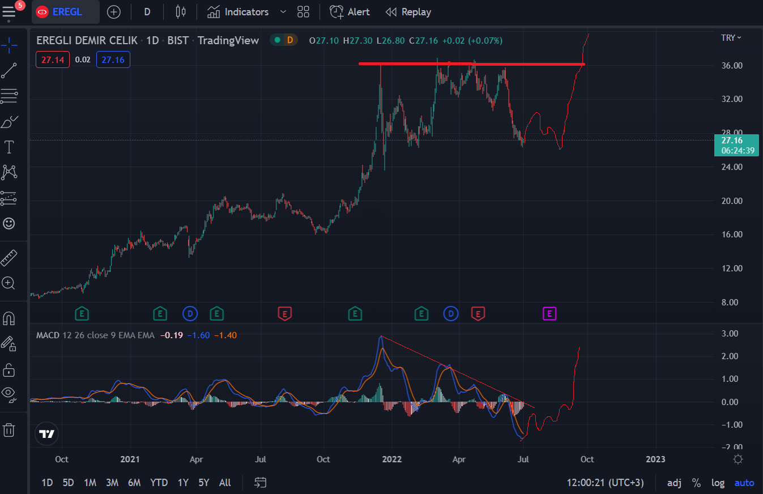This screenshot has width=763, height=494.
Task: Click the purple upcoming earnings E marker
Action: click(549, 313)
